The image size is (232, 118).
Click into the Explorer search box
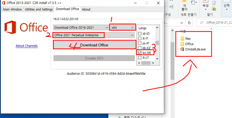[x=214, y=23]
